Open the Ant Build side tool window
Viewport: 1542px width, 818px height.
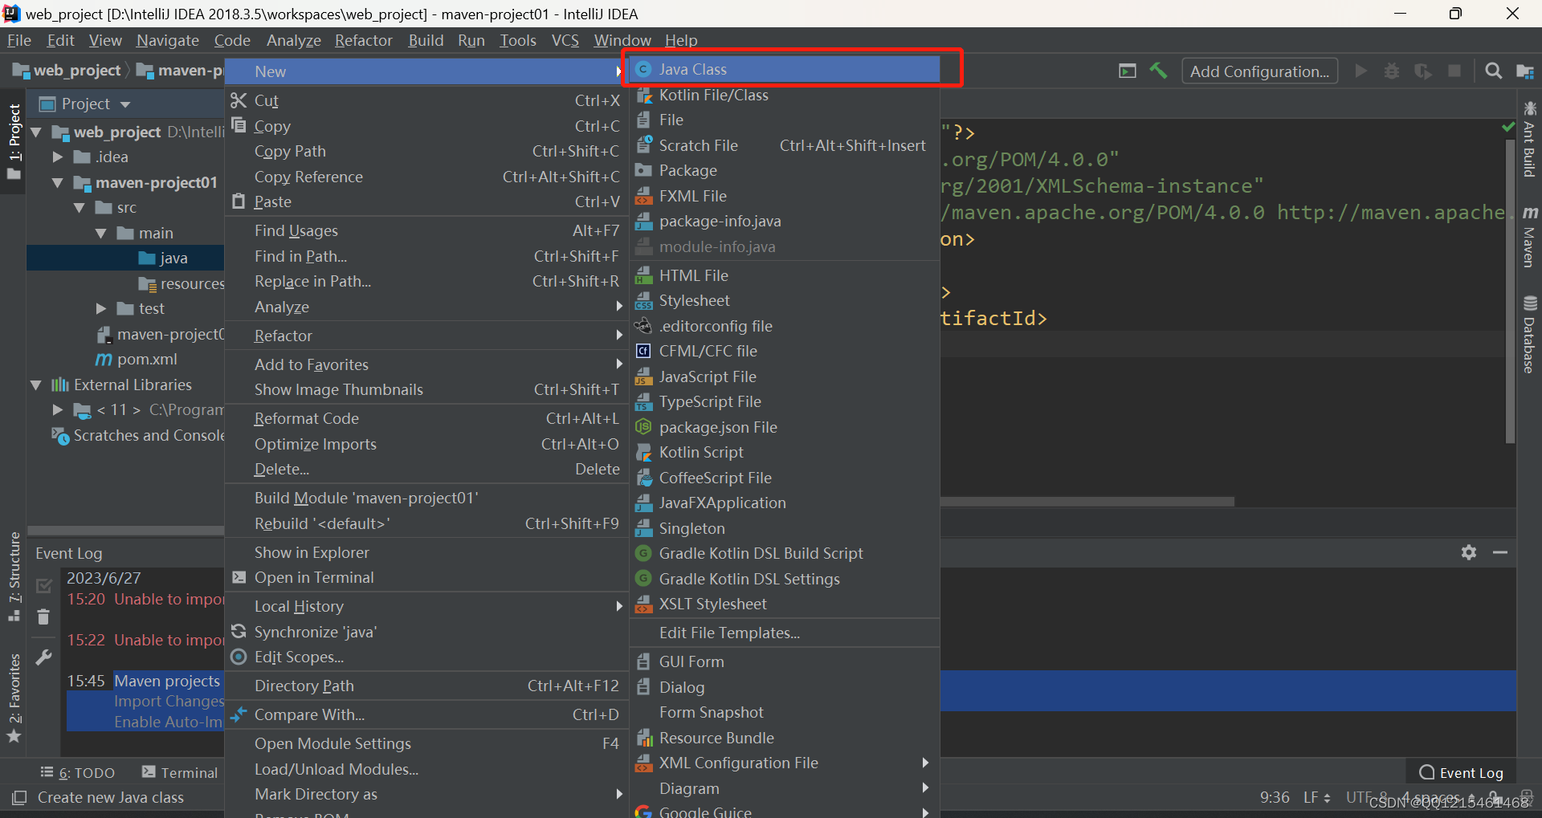1529,139
